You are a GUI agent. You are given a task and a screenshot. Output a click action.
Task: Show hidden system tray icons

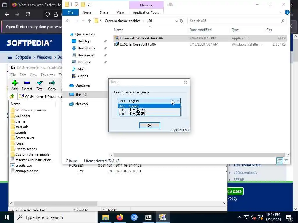click(x=240, y=217)
